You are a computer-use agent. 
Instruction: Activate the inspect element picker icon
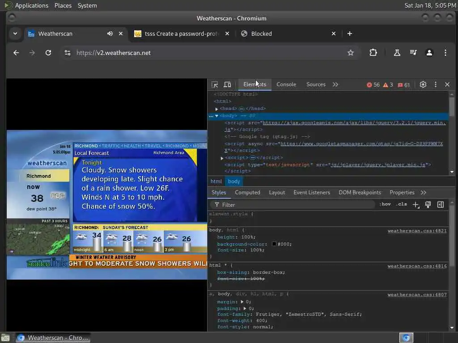click(x=215, y=84)
